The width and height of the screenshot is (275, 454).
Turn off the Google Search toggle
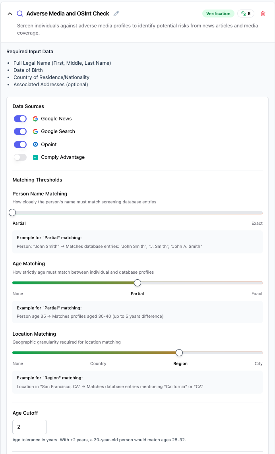(x=20, y=131)
